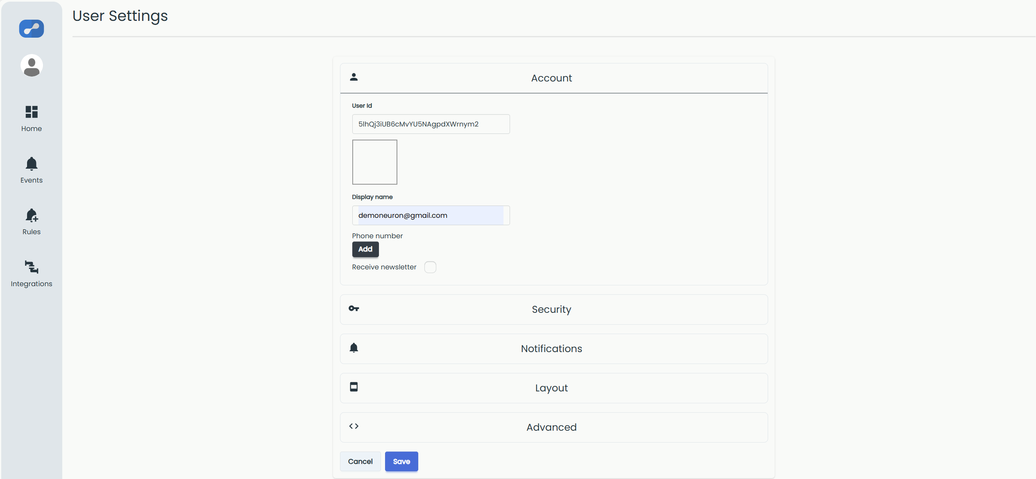Open the user profile avatar
The height and width of the screenshot is (479, 1036).
(32, 66)
